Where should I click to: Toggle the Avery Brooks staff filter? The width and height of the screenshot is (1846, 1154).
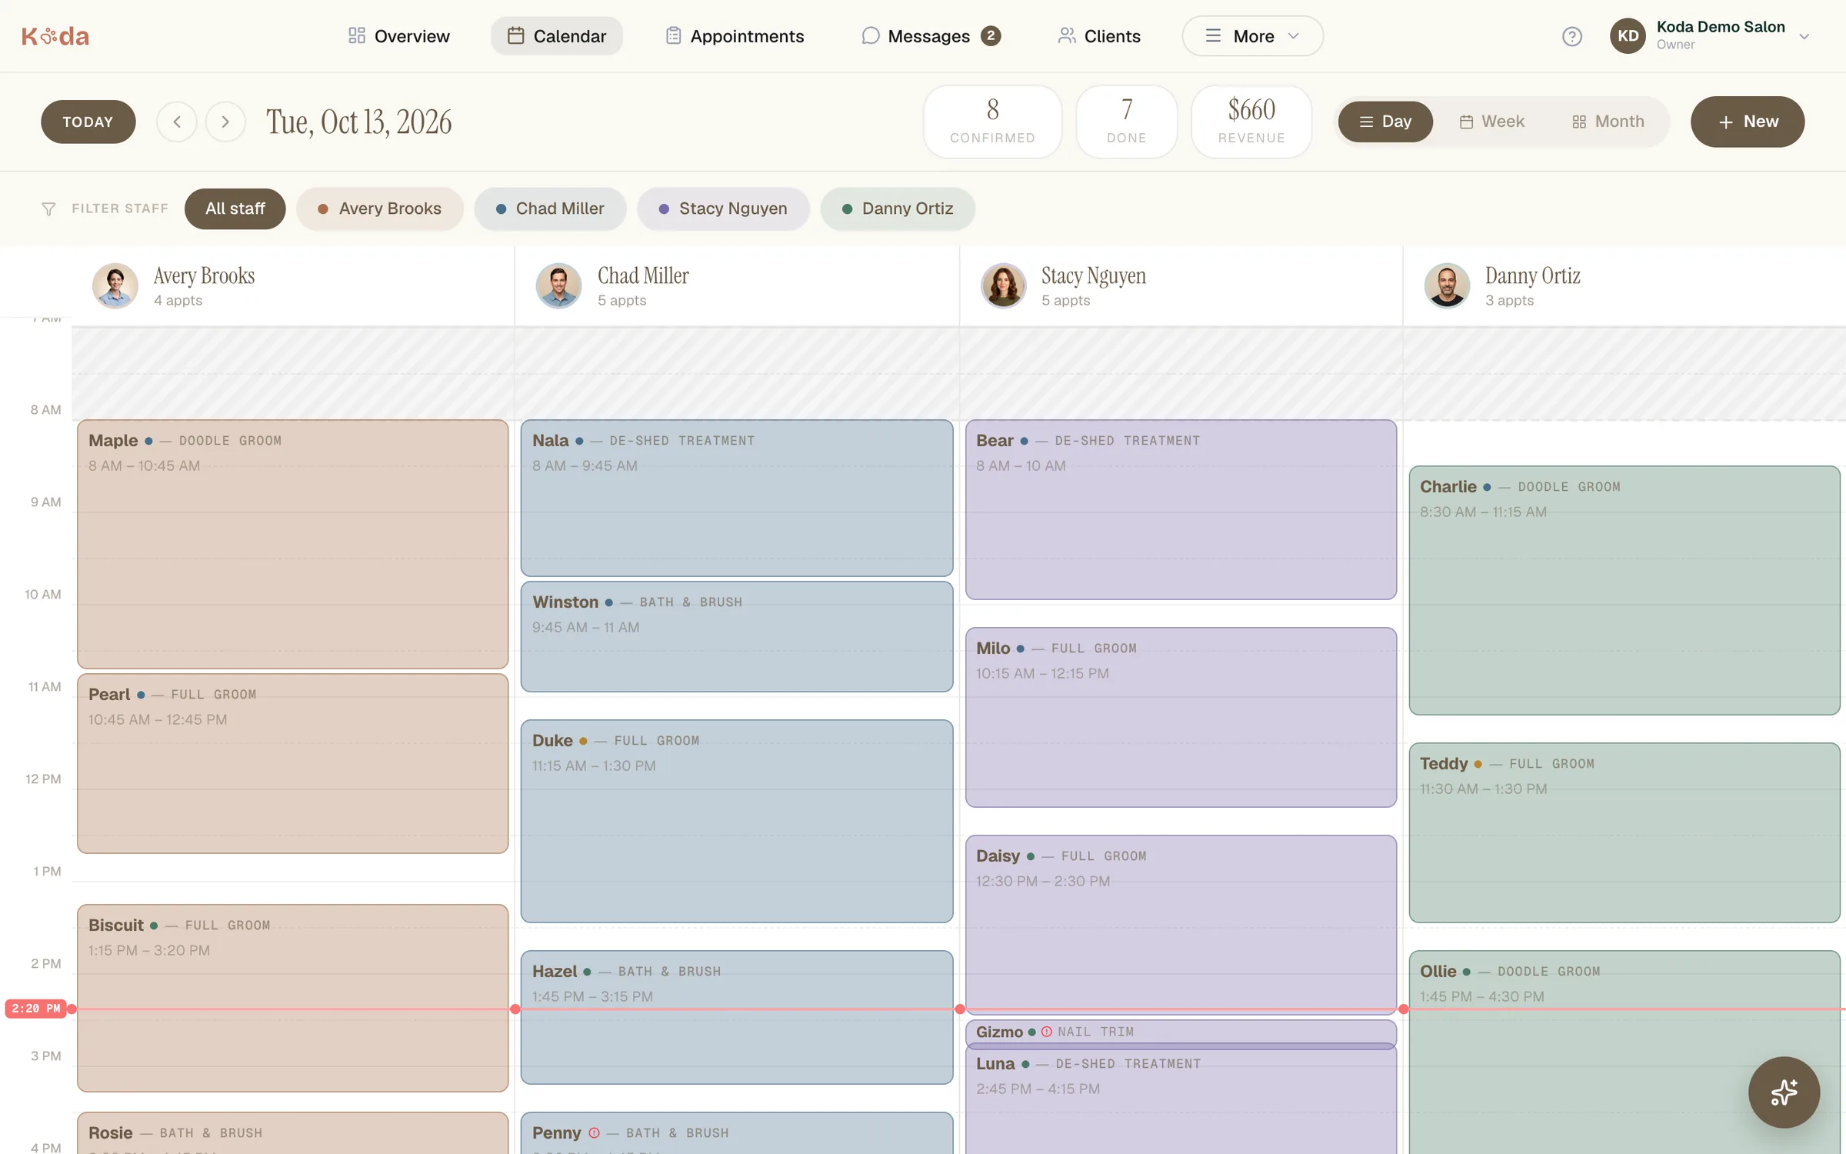tap(380, 208)
